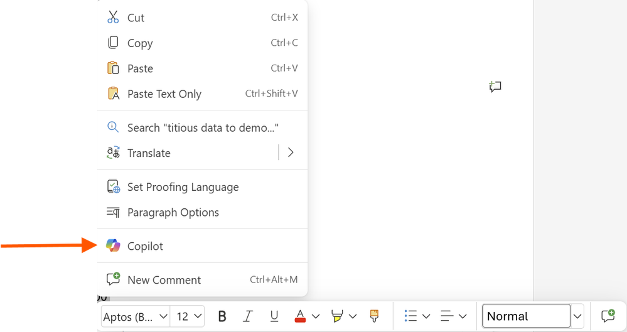Click the Cut scissors icon
This screenshot has height=332, width=627.
tap(113, 18)
